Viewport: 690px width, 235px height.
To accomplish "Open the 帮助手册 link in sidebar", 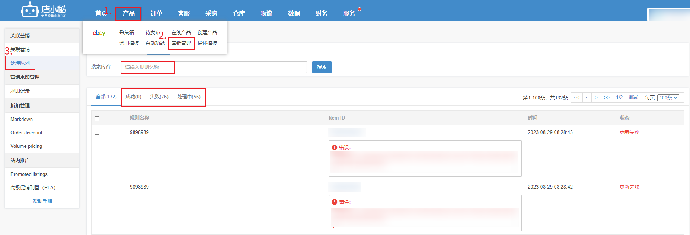I will [x=42, y=201].
